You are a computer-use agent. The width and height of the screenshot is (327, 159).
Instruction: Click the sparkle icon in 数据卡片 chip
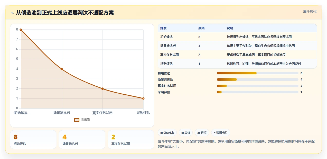pos(215,133)
